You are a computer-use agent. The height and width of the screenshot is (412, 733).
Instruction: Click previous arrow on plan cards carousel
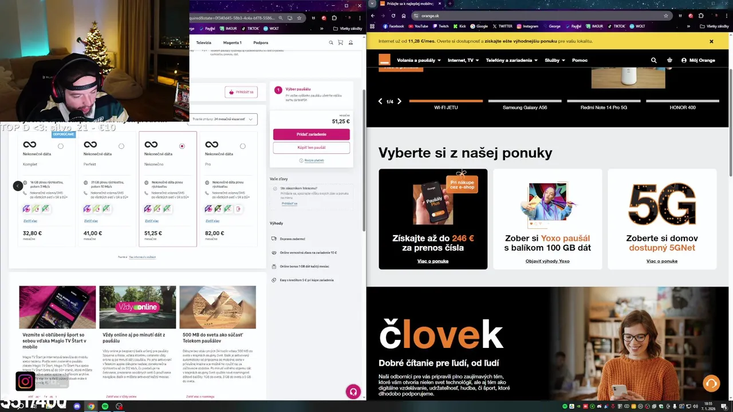coord(18,186)
